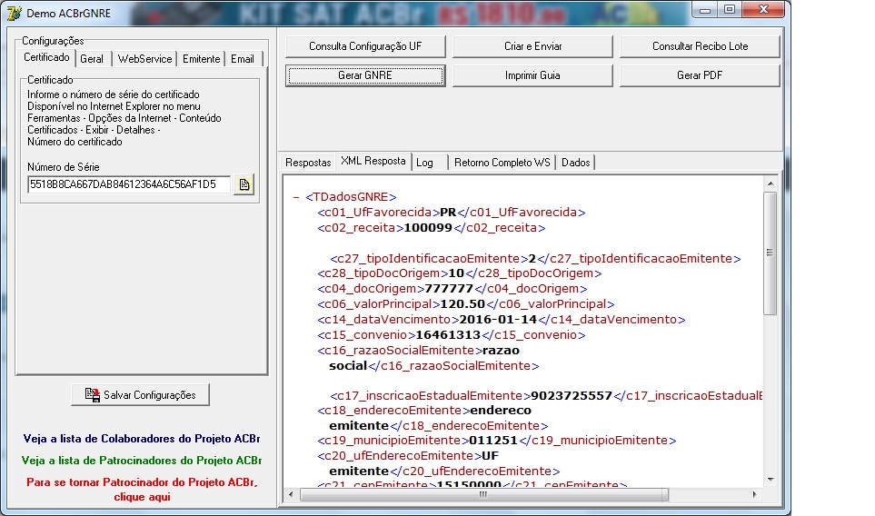Screen dimensions: 875x516
Task: Click the Gerar GNRE button
Action: tap(365, 75)
